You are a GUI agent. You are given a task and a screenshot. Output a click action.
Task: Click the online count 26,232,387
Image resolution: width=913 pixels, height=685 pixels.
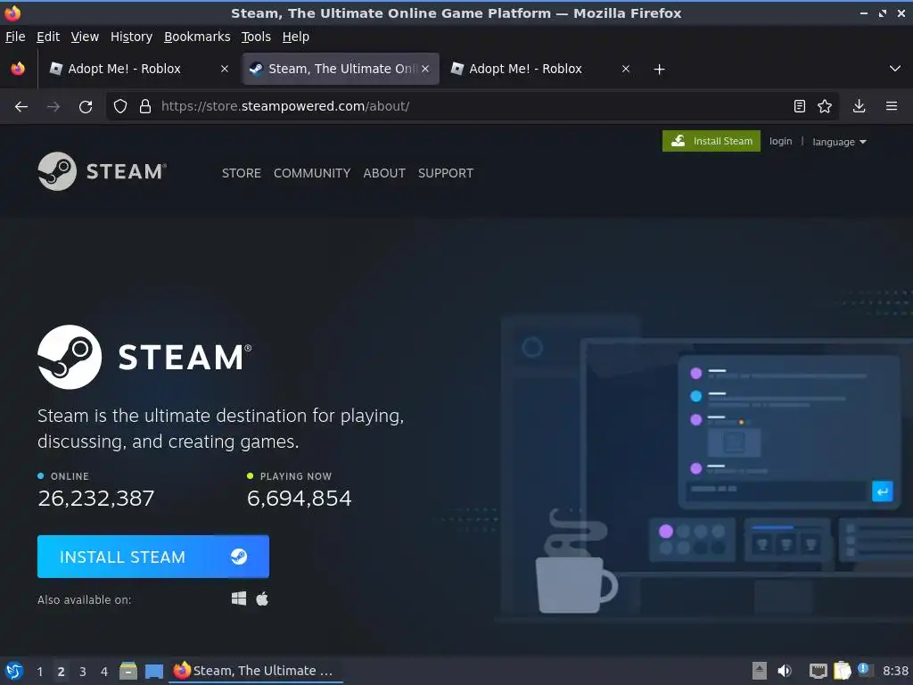[96, 498]
